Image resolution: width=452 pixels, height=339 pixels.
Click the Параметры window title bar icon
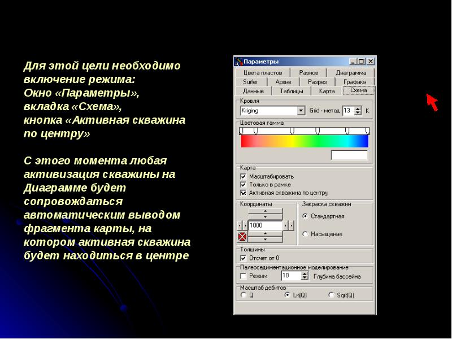(x=239, y=62)
